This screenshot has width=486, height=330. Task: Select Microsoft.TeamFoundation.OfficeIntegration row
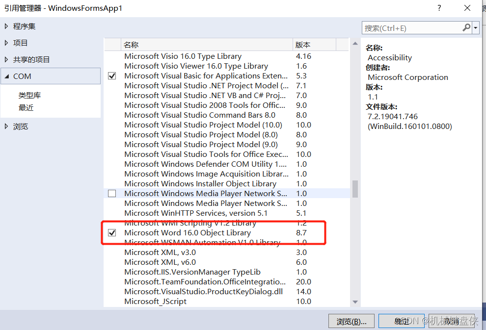[227, 282]
